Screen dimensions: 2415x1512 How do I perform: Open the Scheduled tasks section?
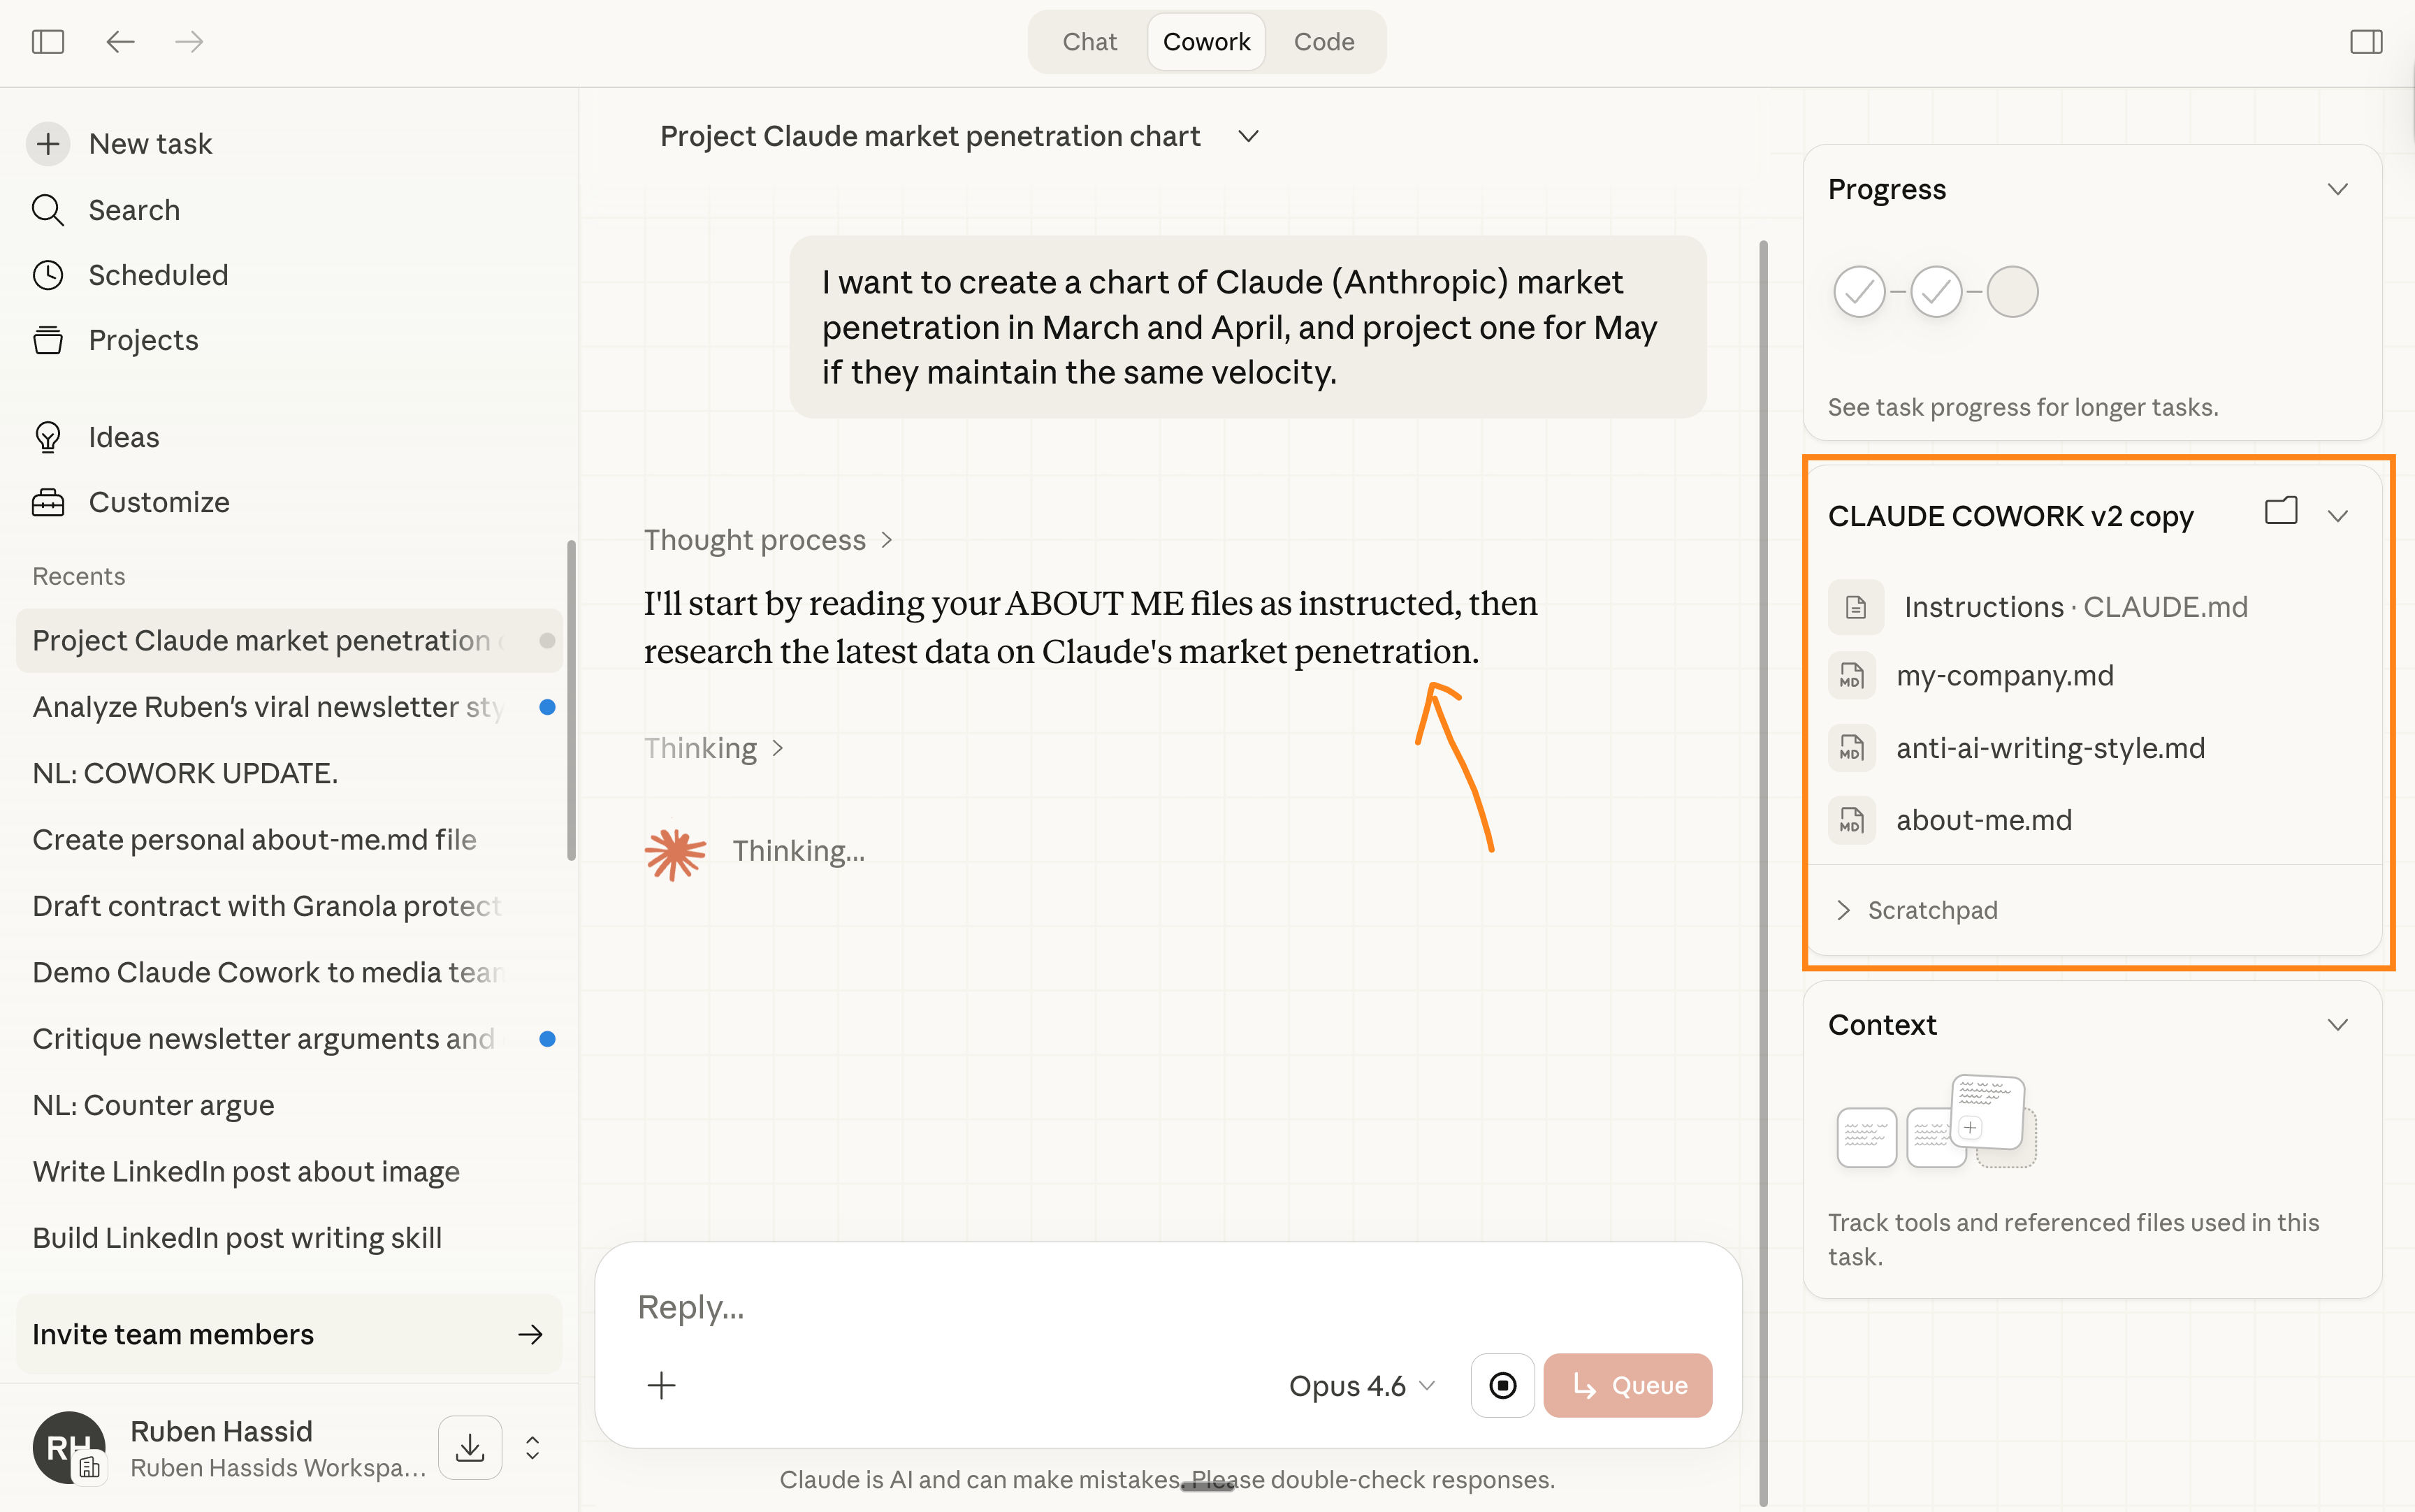[158, 275]
